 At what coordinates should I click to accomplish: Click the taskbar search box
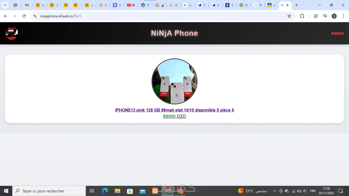49,191
